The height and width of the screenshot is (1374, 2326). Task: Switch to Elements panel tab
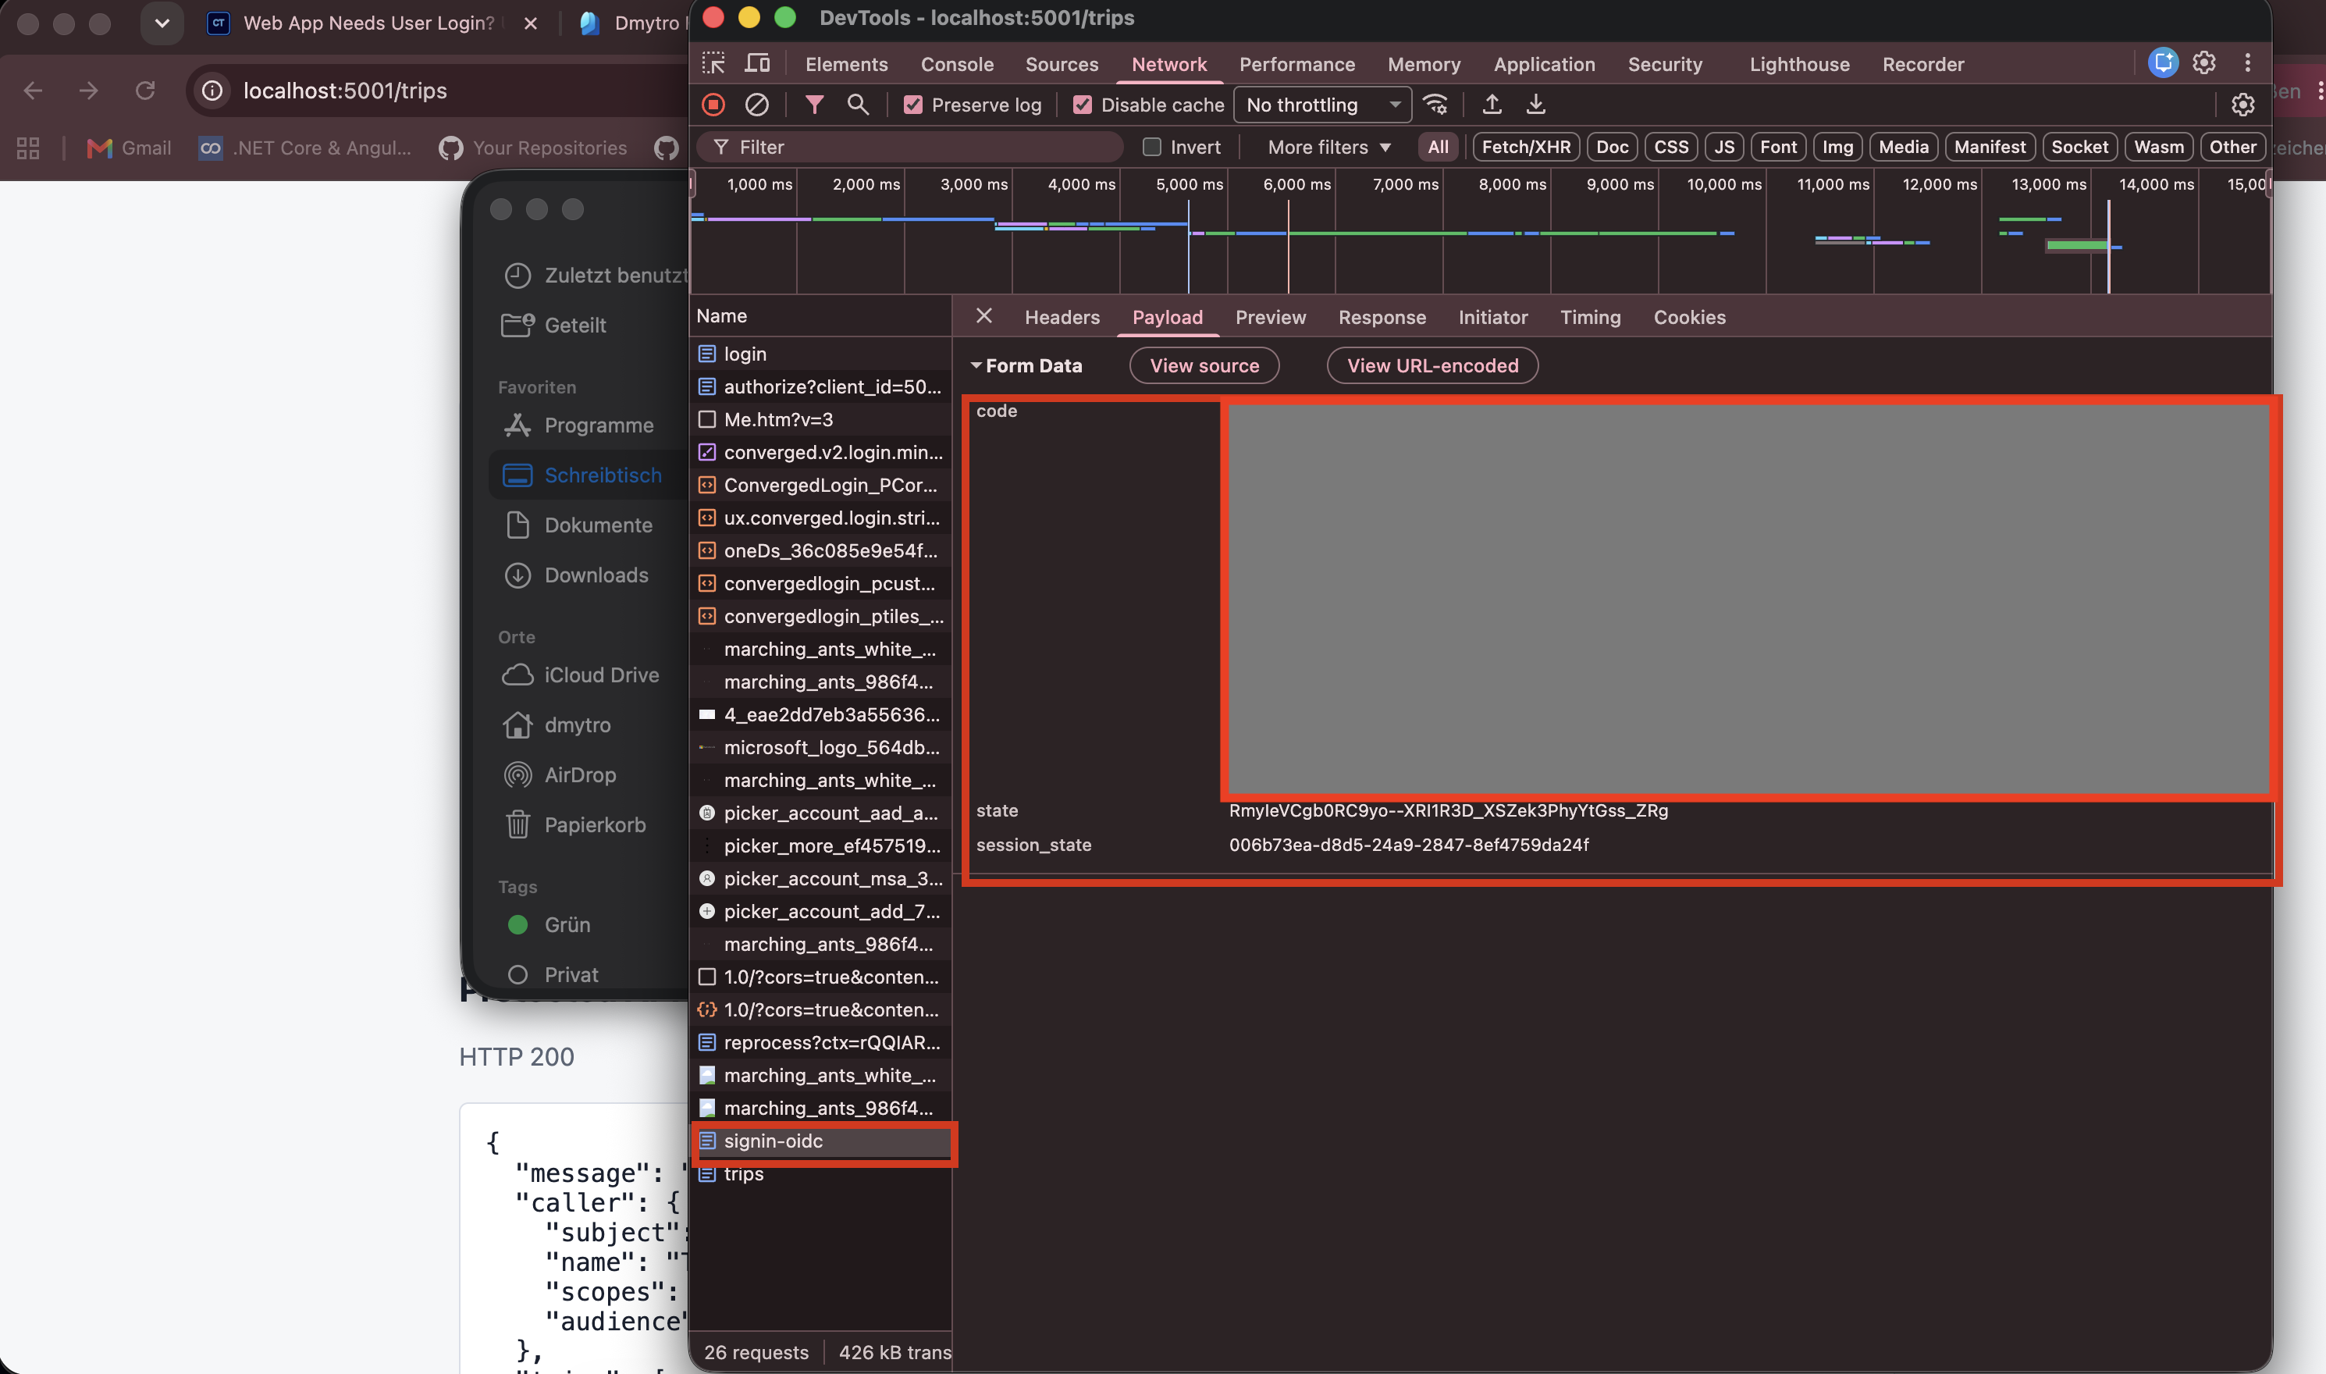coord(846,64)
